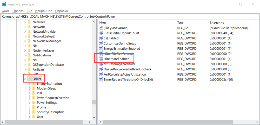
Task: Click the values pane horizontal scroll right arrow
Action: click(257, 122)
